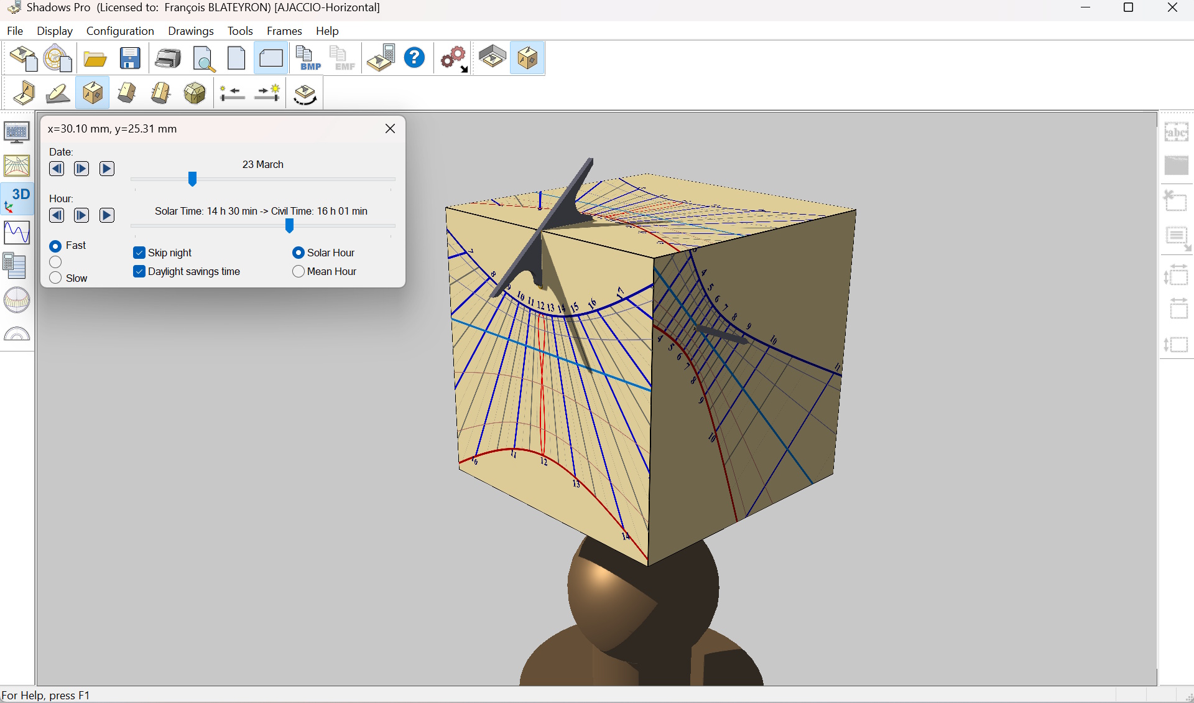Open the data tables calculator view in sidebar
The image size is (1194, 703).
(16, 266)
